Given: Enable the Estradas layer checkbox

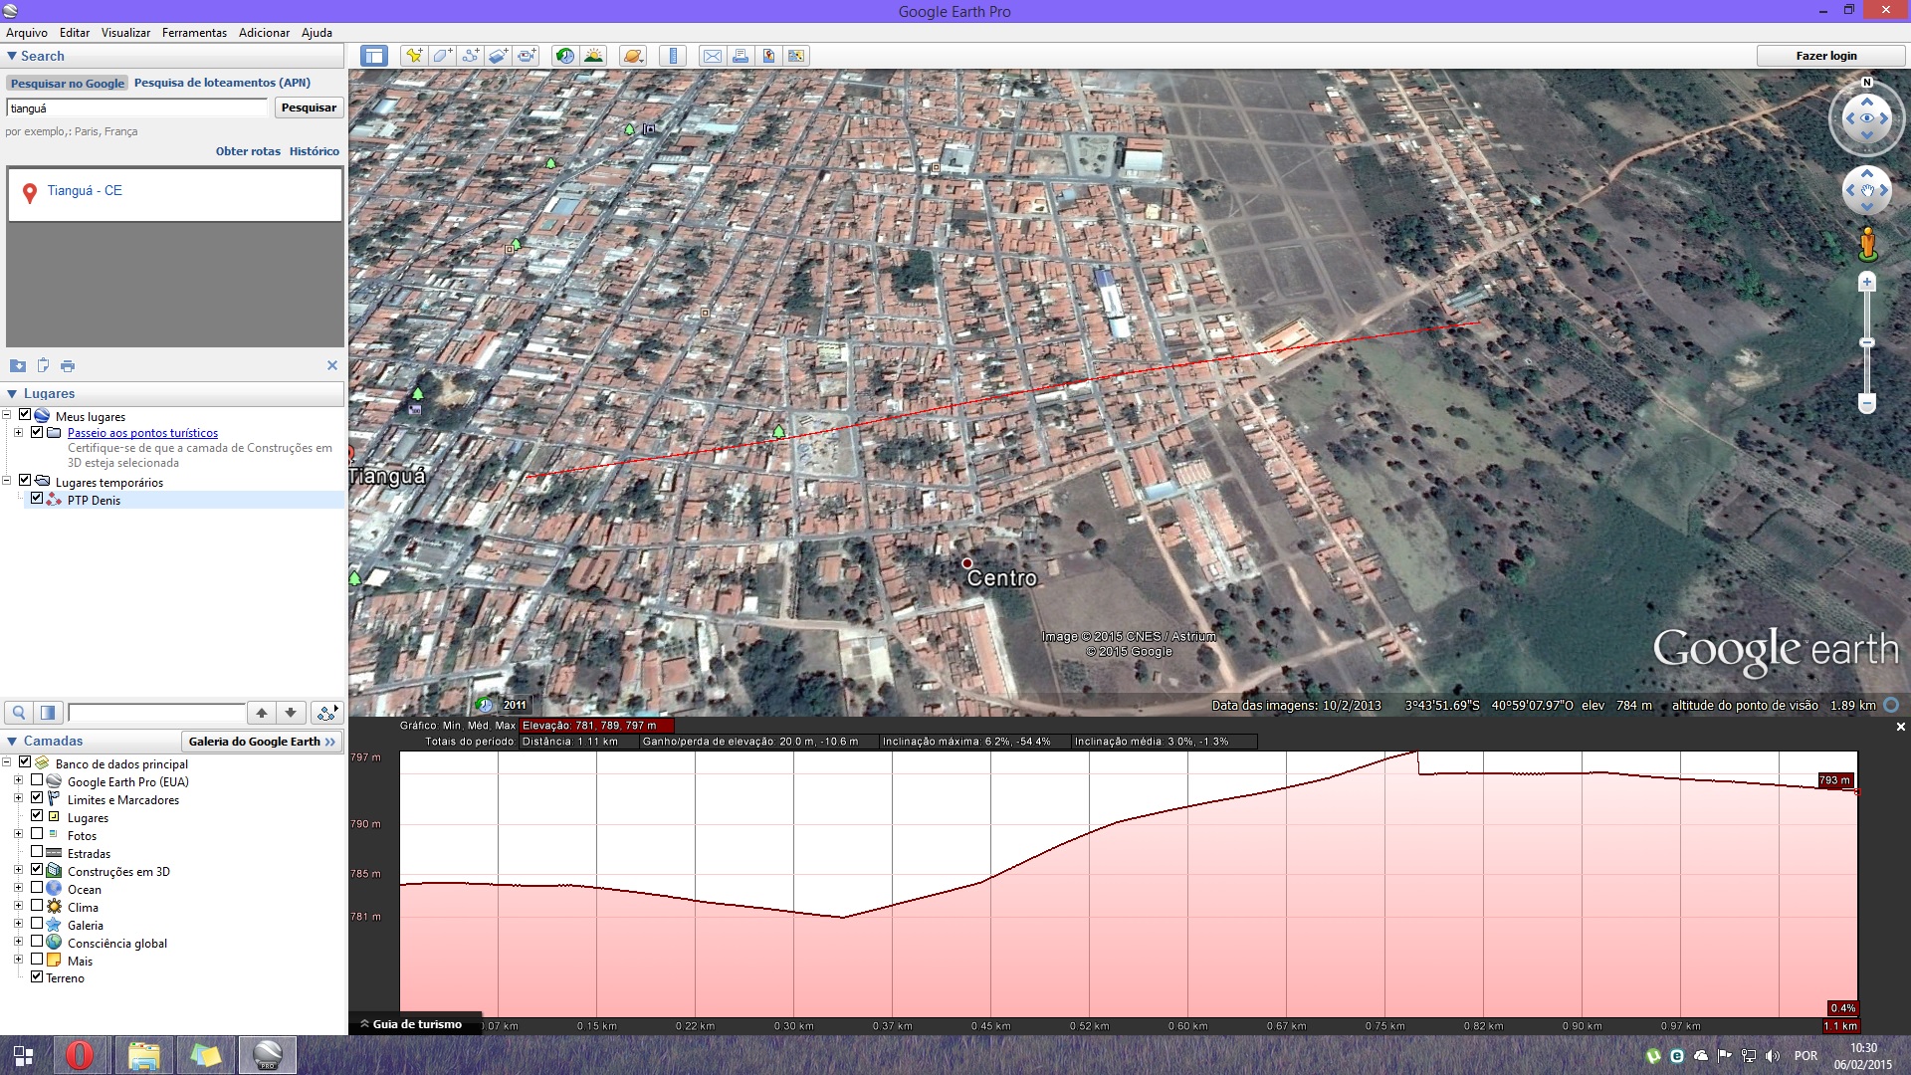Looking at the screenshot, I should (37, 852).
